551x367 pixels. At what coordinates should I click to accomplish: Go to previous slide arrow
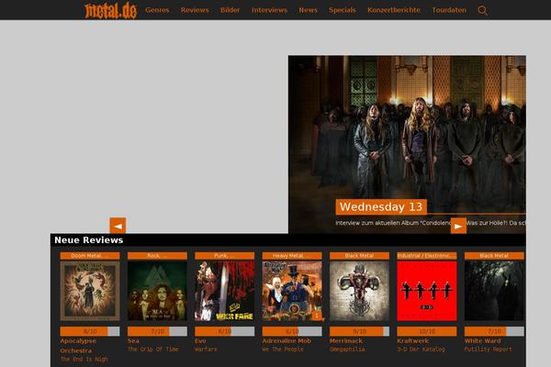(118, 226)
